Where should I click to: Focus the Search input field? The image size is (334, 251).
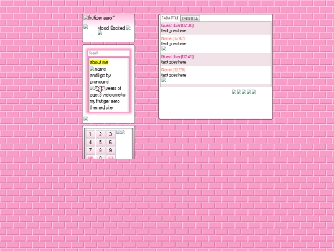(109, 53)
